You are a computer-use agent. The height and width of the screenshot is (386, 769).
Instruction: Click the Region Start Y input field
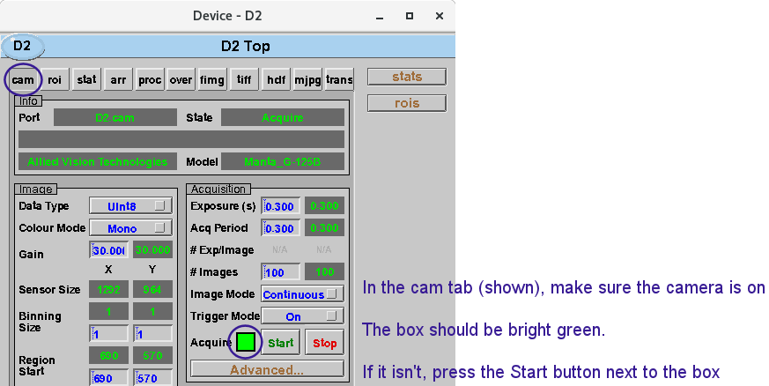click(153, 378)
